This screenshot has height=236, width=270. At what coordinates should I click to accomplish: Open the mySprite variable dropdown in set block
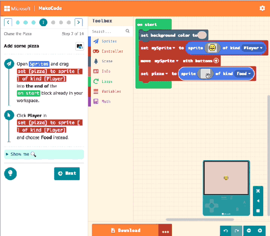pos(163,48)
